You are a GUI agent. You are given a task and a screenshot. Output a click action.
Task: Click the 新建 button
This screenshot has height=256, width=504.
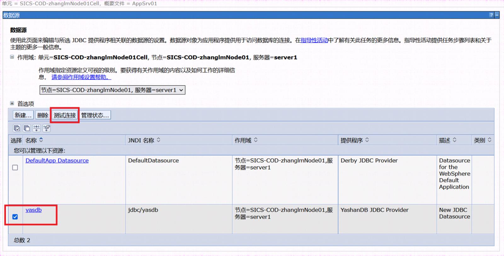point(23,115)
